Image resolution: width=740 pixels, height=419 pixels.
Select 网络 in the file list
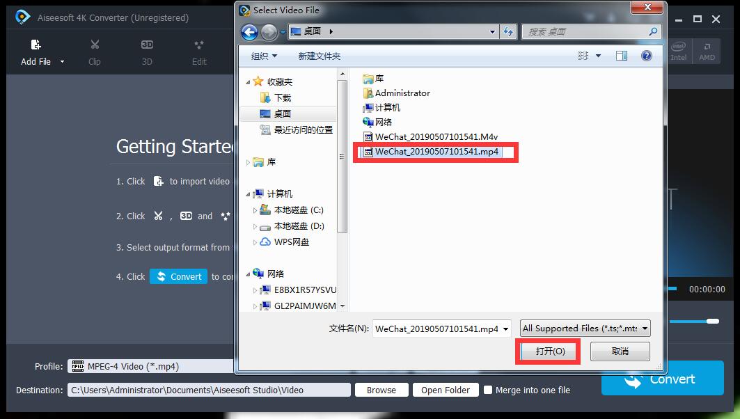[x=377, y=122]
